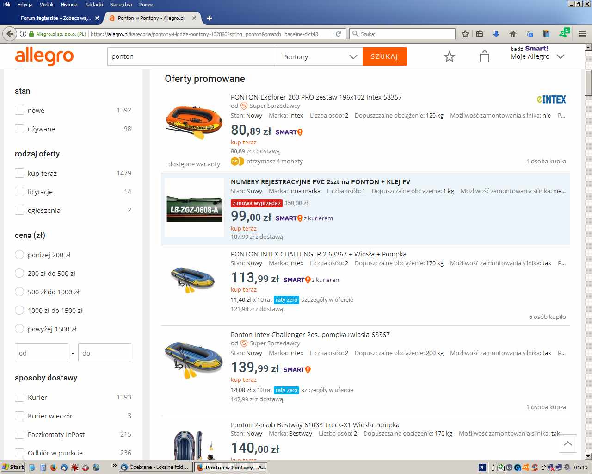Open the Firefox hamburger menu

[582, 34]
